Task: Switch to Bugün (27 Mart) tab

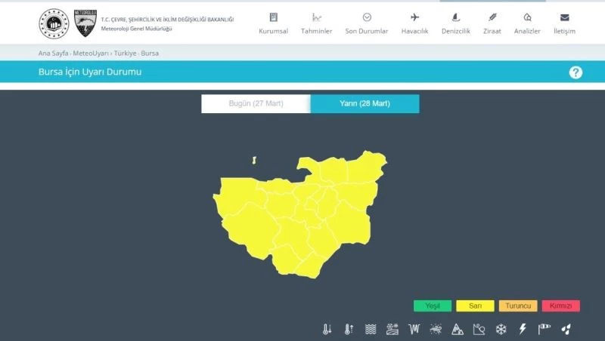Action: point(256,103)
